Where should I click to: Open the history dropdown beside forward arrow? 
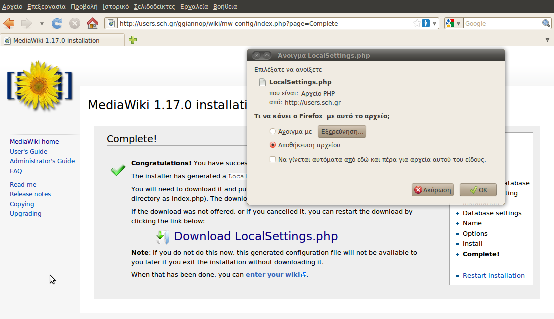coord(42,23)
